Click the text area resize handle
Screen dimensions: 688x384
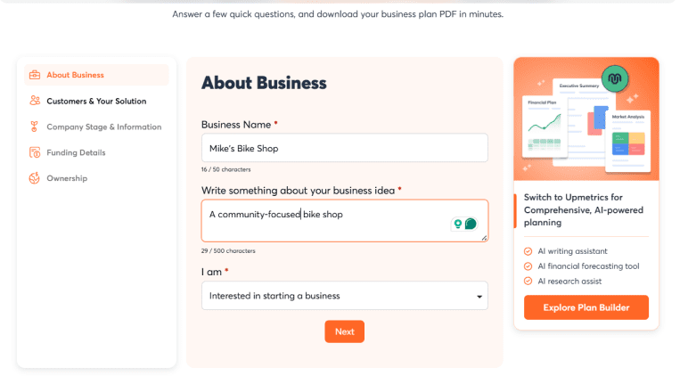click(x=485, y=238)
